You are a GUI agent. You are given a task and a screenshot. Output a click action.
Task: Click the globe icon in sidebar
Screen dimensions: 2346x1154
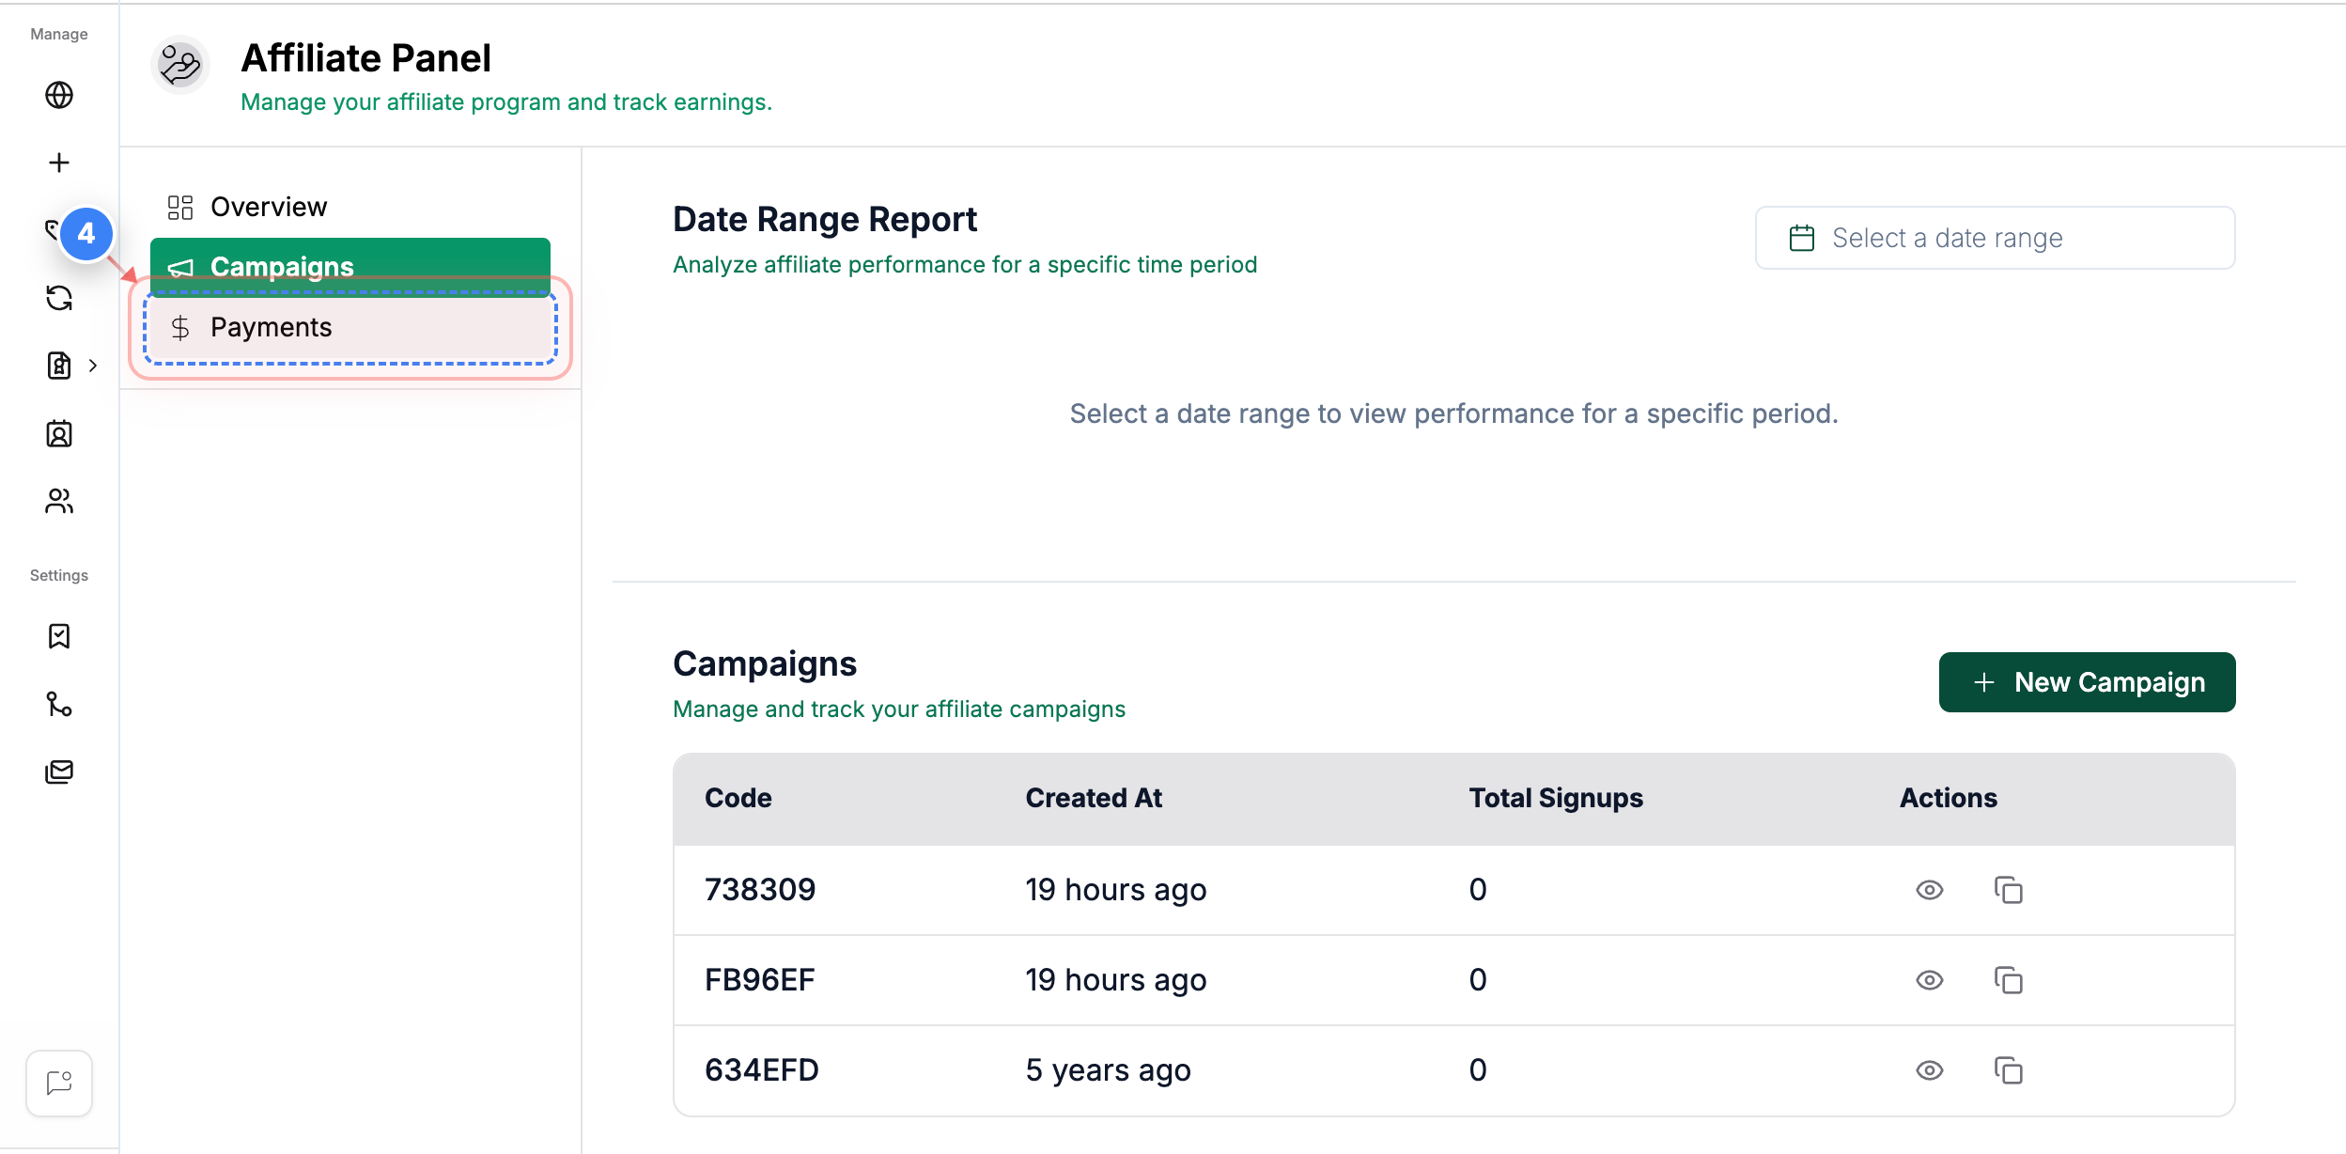[59, 95]
